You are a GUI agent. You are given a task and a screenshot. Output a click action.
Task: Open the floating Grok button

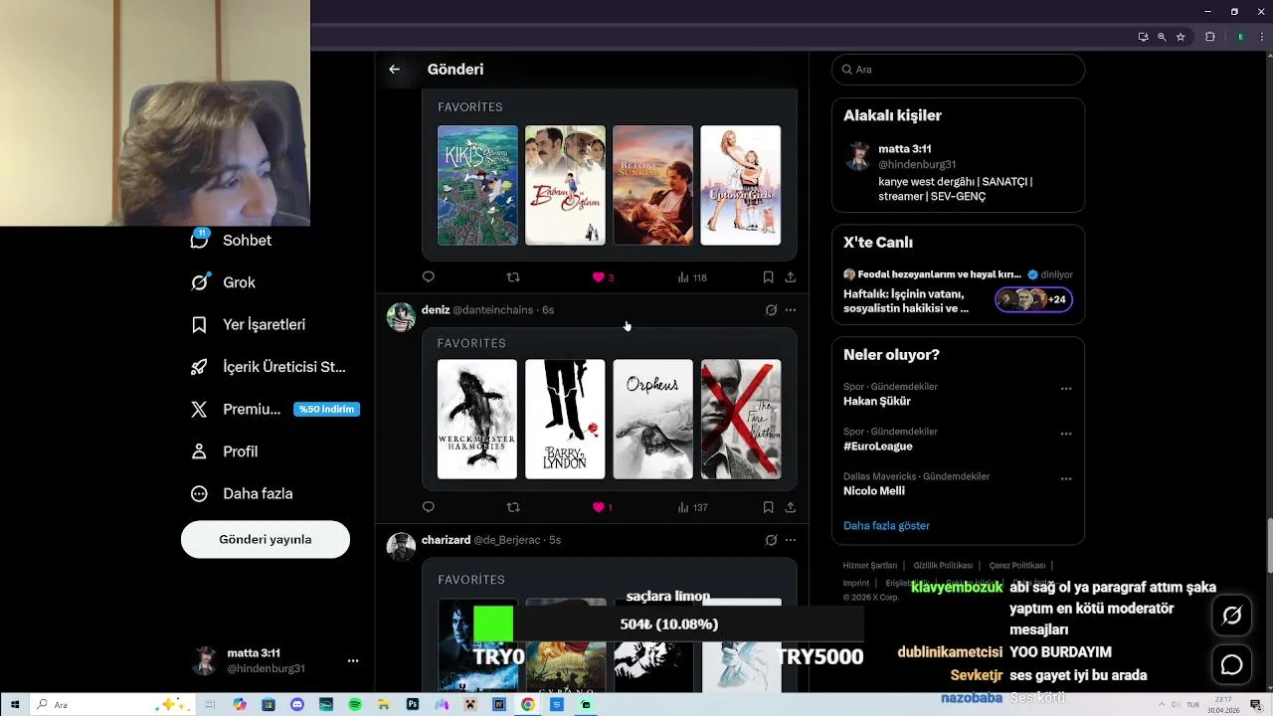pyautogui.click(x=1232, y=616)
